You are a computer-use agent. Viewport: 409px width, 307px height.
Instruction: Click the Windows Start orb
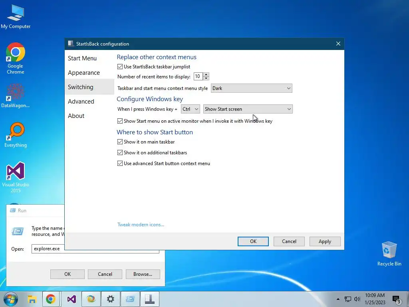[11, 299]
